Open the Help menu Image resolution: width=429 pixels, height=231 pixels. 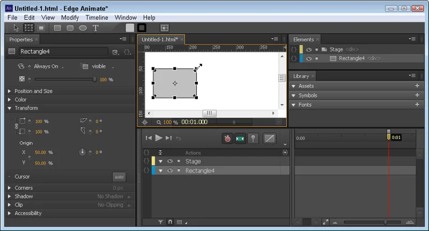pyautogui.click(x=149, y=18)
